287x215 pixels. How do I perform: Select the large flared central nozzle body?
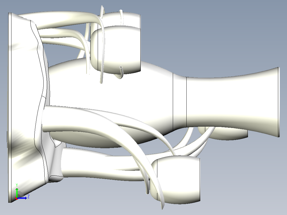click(x=232, y=102)
